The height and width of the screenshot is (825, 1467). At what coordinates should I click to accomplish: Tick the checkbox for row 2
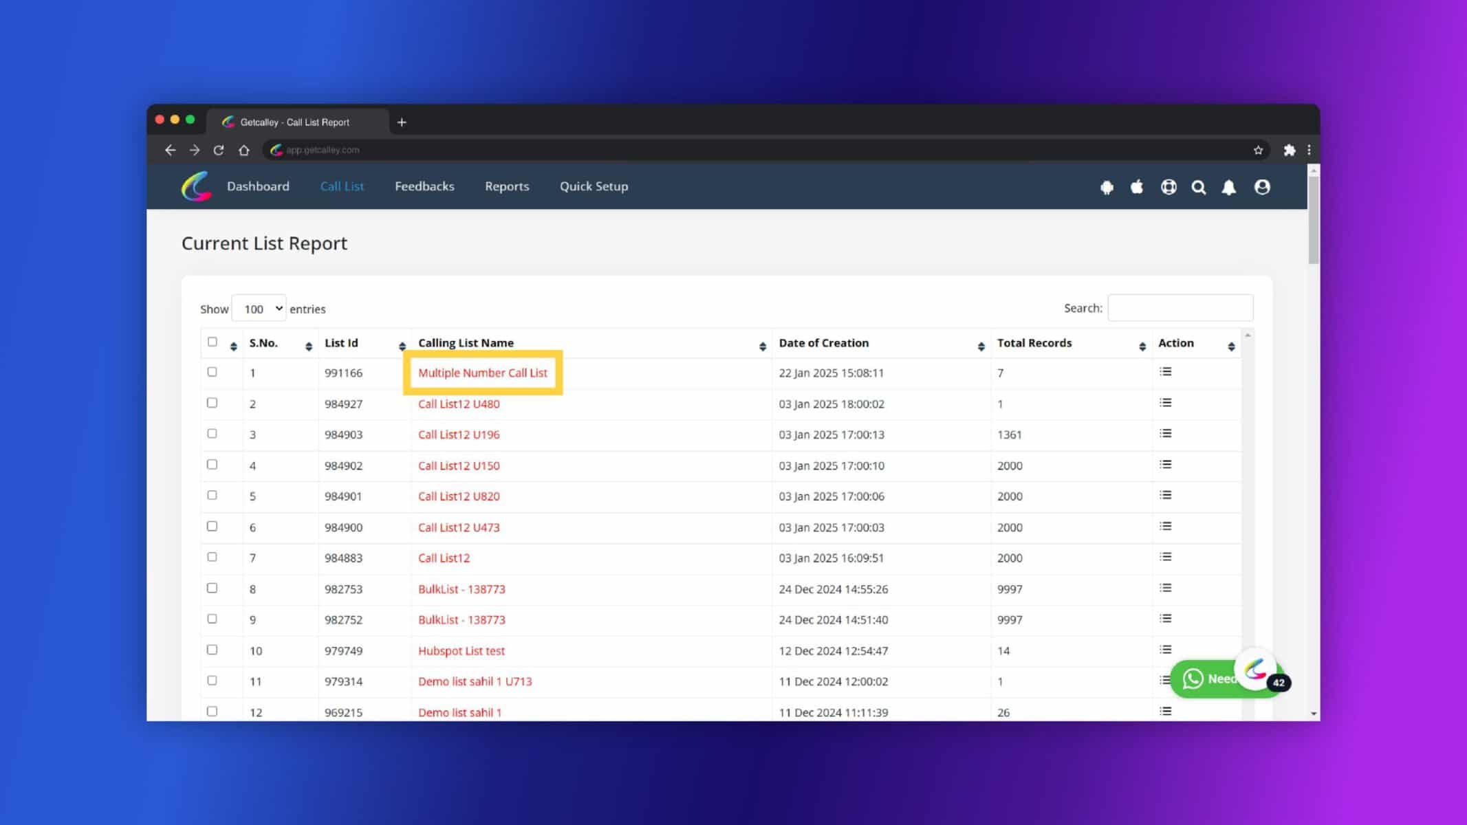pos(212,403)
